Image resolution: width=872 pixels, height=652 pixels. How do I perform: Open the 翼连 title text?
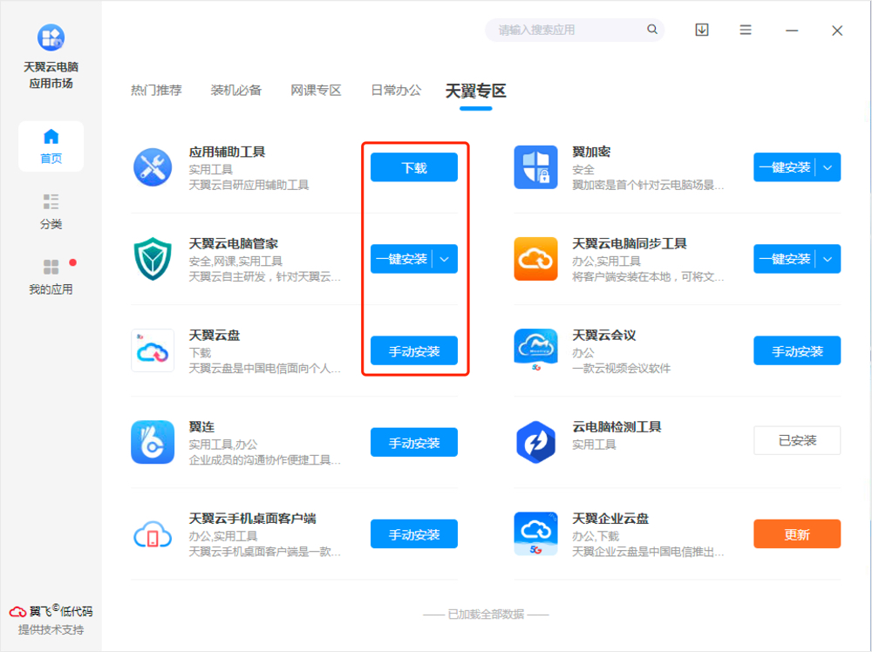pos(201,427)
